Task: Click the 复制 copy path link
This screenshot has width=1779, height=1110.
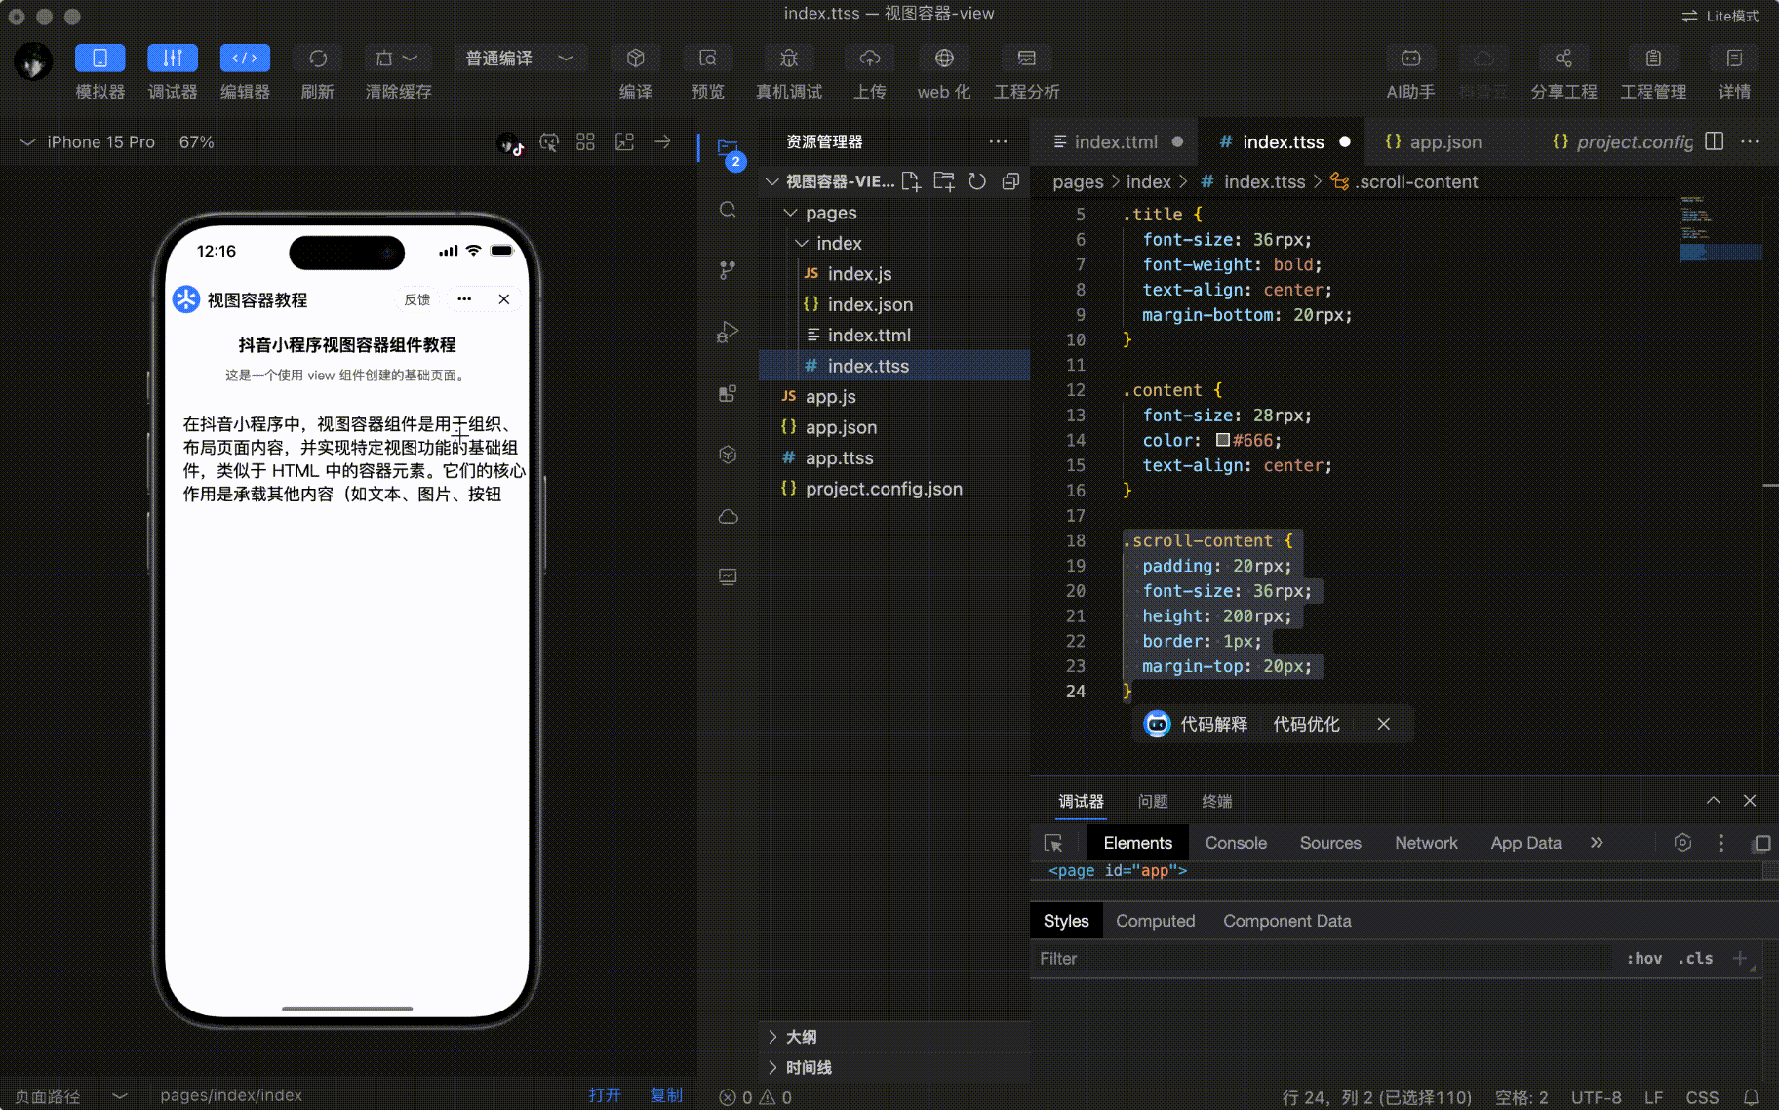Action: (x=666, y=1095)
